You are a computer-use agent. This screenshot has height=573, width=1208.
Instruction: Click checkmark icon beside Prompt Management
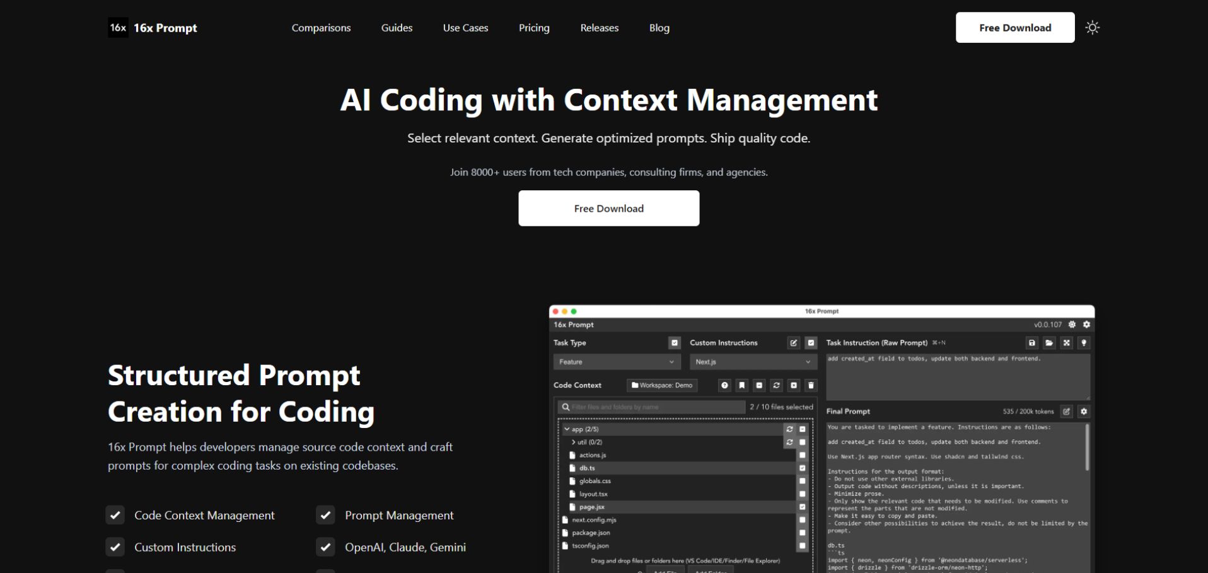[x=325, y=515]
